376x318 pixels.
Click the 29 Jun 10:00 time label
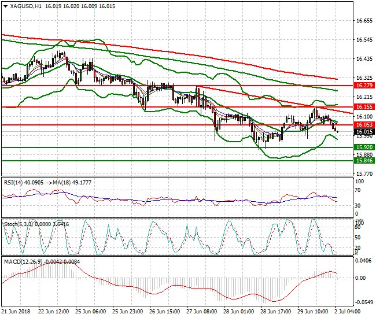point(313,312)
